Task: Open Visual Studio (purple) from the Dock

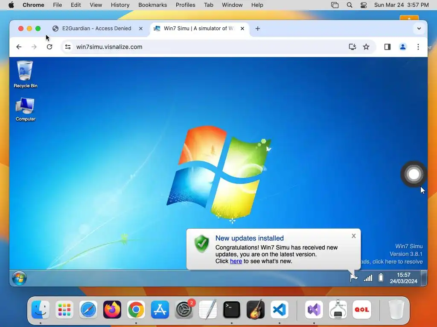Action: [x=314, y=310]
